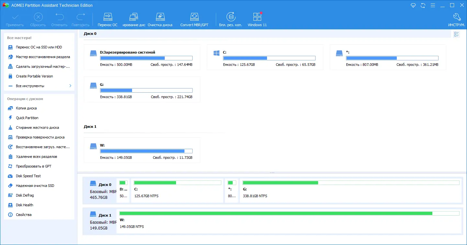Select partition C: on Диск 0
Image resolution: width=467 pixels, height=245 pixels.
264,57
